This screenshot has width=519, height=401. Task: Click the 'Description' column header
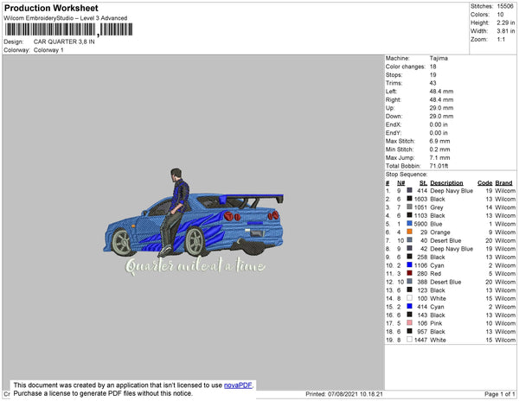click(x=446, y=183)
